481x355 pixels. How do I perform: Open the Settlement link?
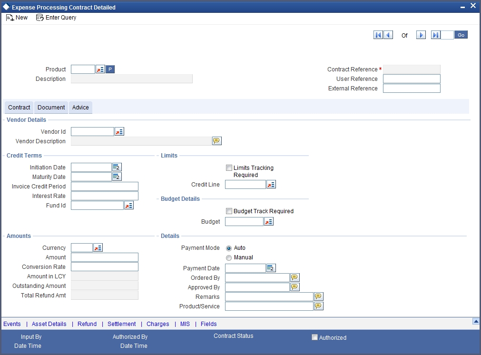pos(121,324)
